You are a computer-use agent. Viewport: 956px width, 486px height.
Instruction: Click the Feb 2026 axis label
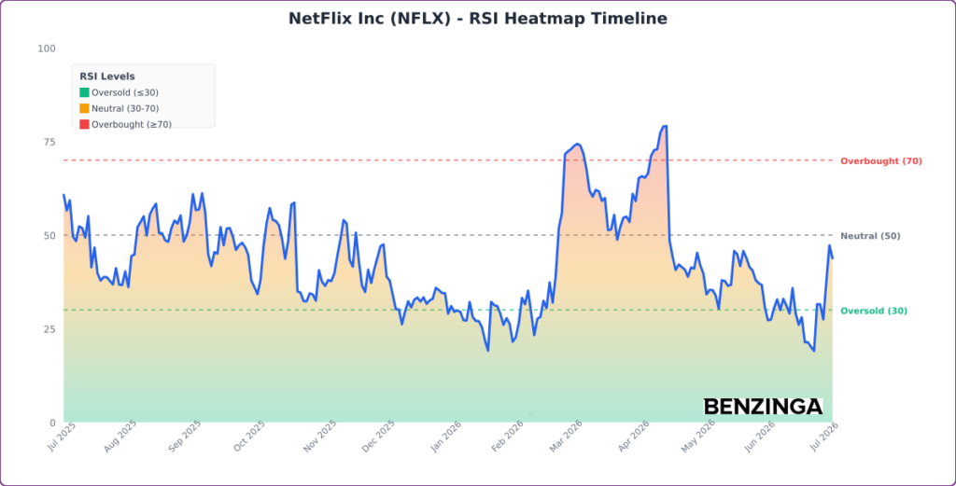coord(508,436)
